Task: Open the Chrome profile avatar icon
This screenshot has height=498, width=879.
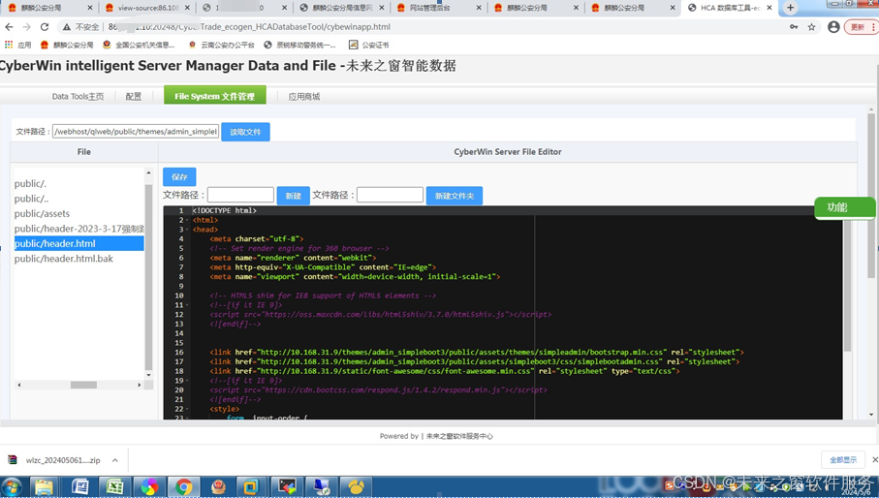Action: 833,27
